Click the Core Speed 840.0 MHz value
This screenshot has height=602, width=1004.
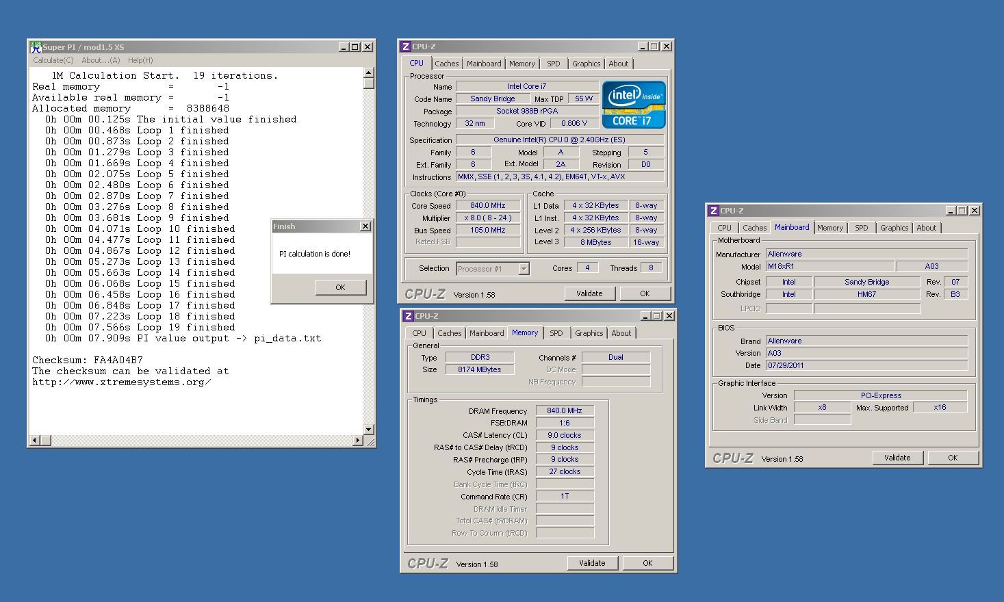[x=488, y=205]
